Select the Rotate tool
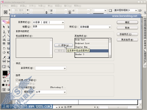 click(x=4, y=48)
